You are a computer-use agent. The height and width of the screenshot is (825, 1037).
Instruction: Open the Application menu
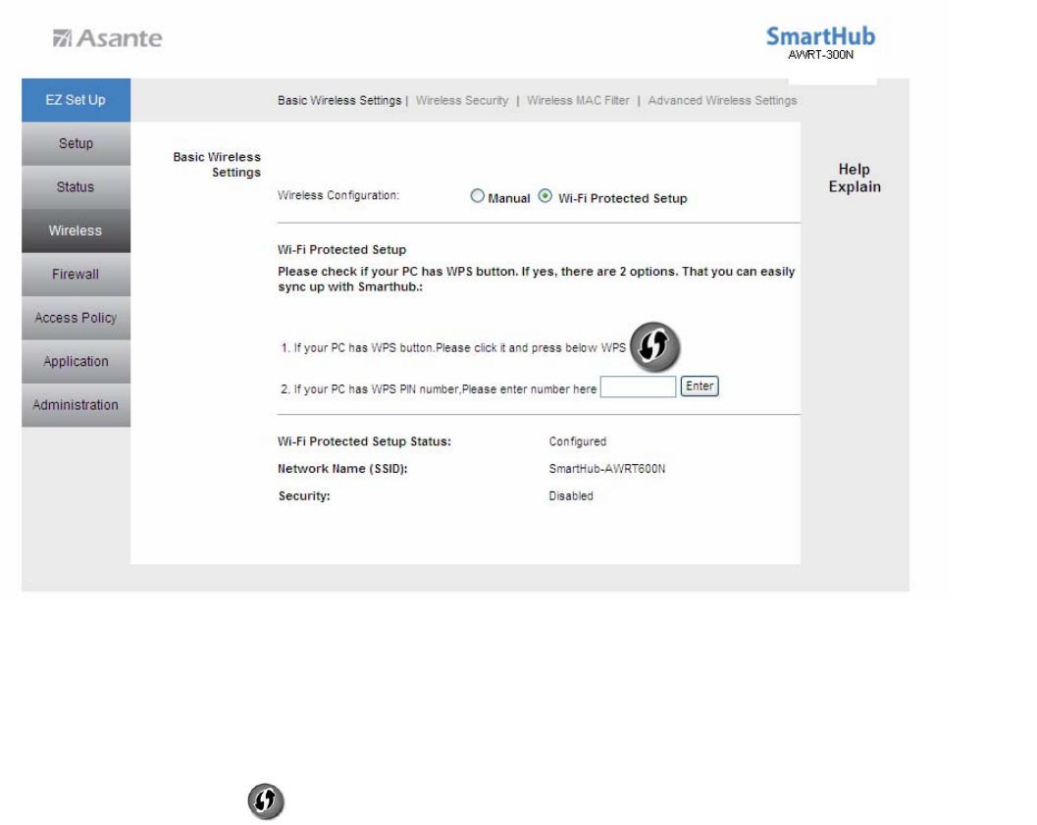tap(77, 362)
